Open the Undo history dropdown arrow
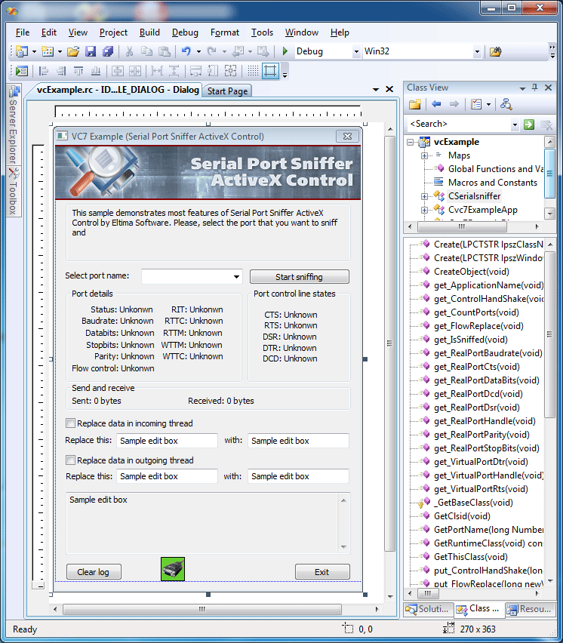The image size is (563, 643). pos(199,51)
